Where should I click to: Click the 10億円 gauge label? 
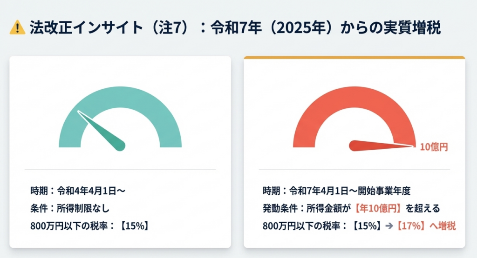click(x=434, y=147)
